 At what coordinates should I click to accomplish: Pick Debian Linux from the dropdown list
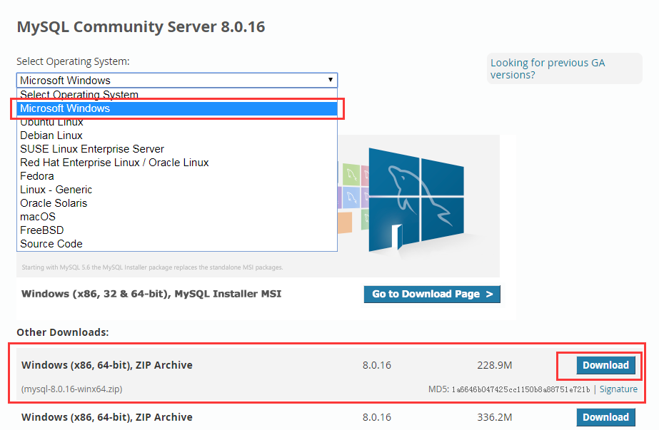click(51, 135)
